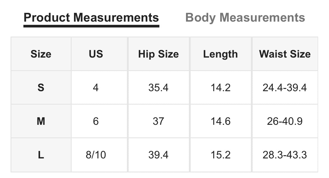Click the US 8/10 cell
This screenshot has height=178, width=329.
click(96, 155)
